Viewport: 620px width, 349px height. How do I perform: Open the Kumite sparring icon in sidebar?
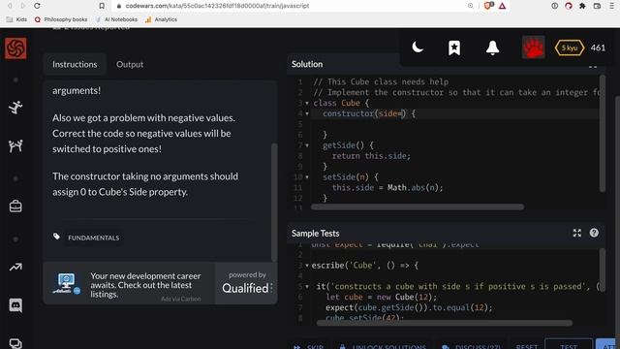point(15,146)
